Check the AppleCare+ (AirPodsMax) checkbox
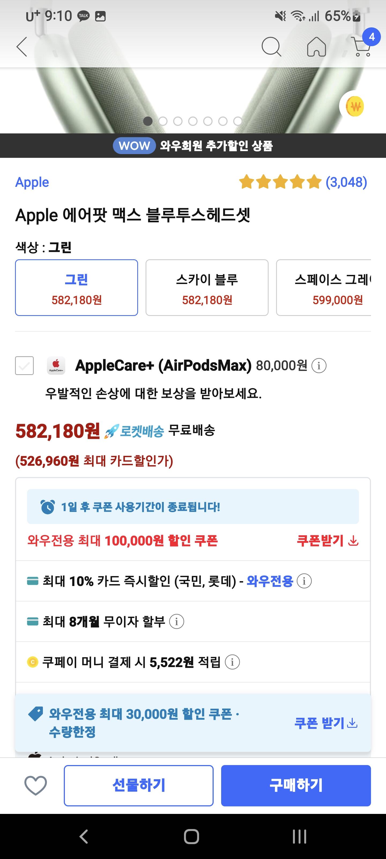This screenshot has height=859, width=386. point(24,365)
